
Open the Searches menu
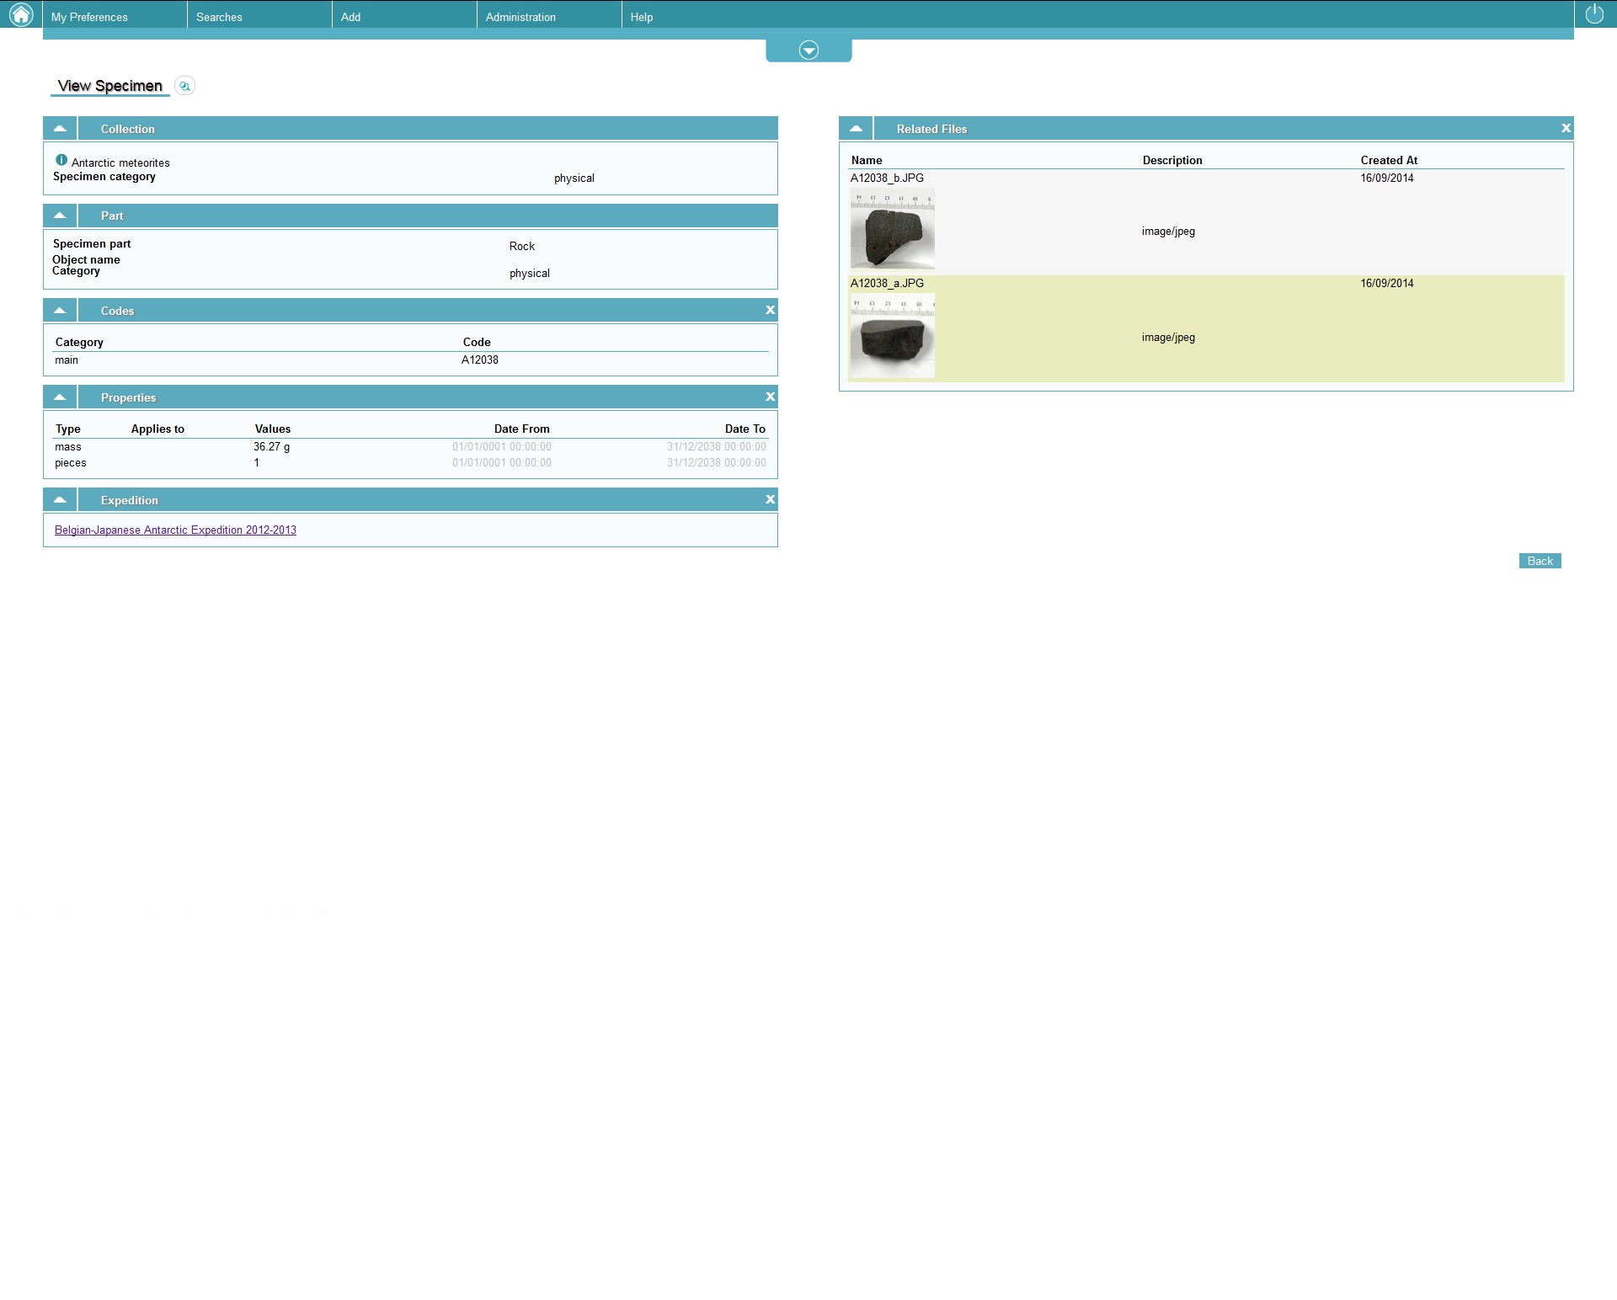(x=219, y=17)
